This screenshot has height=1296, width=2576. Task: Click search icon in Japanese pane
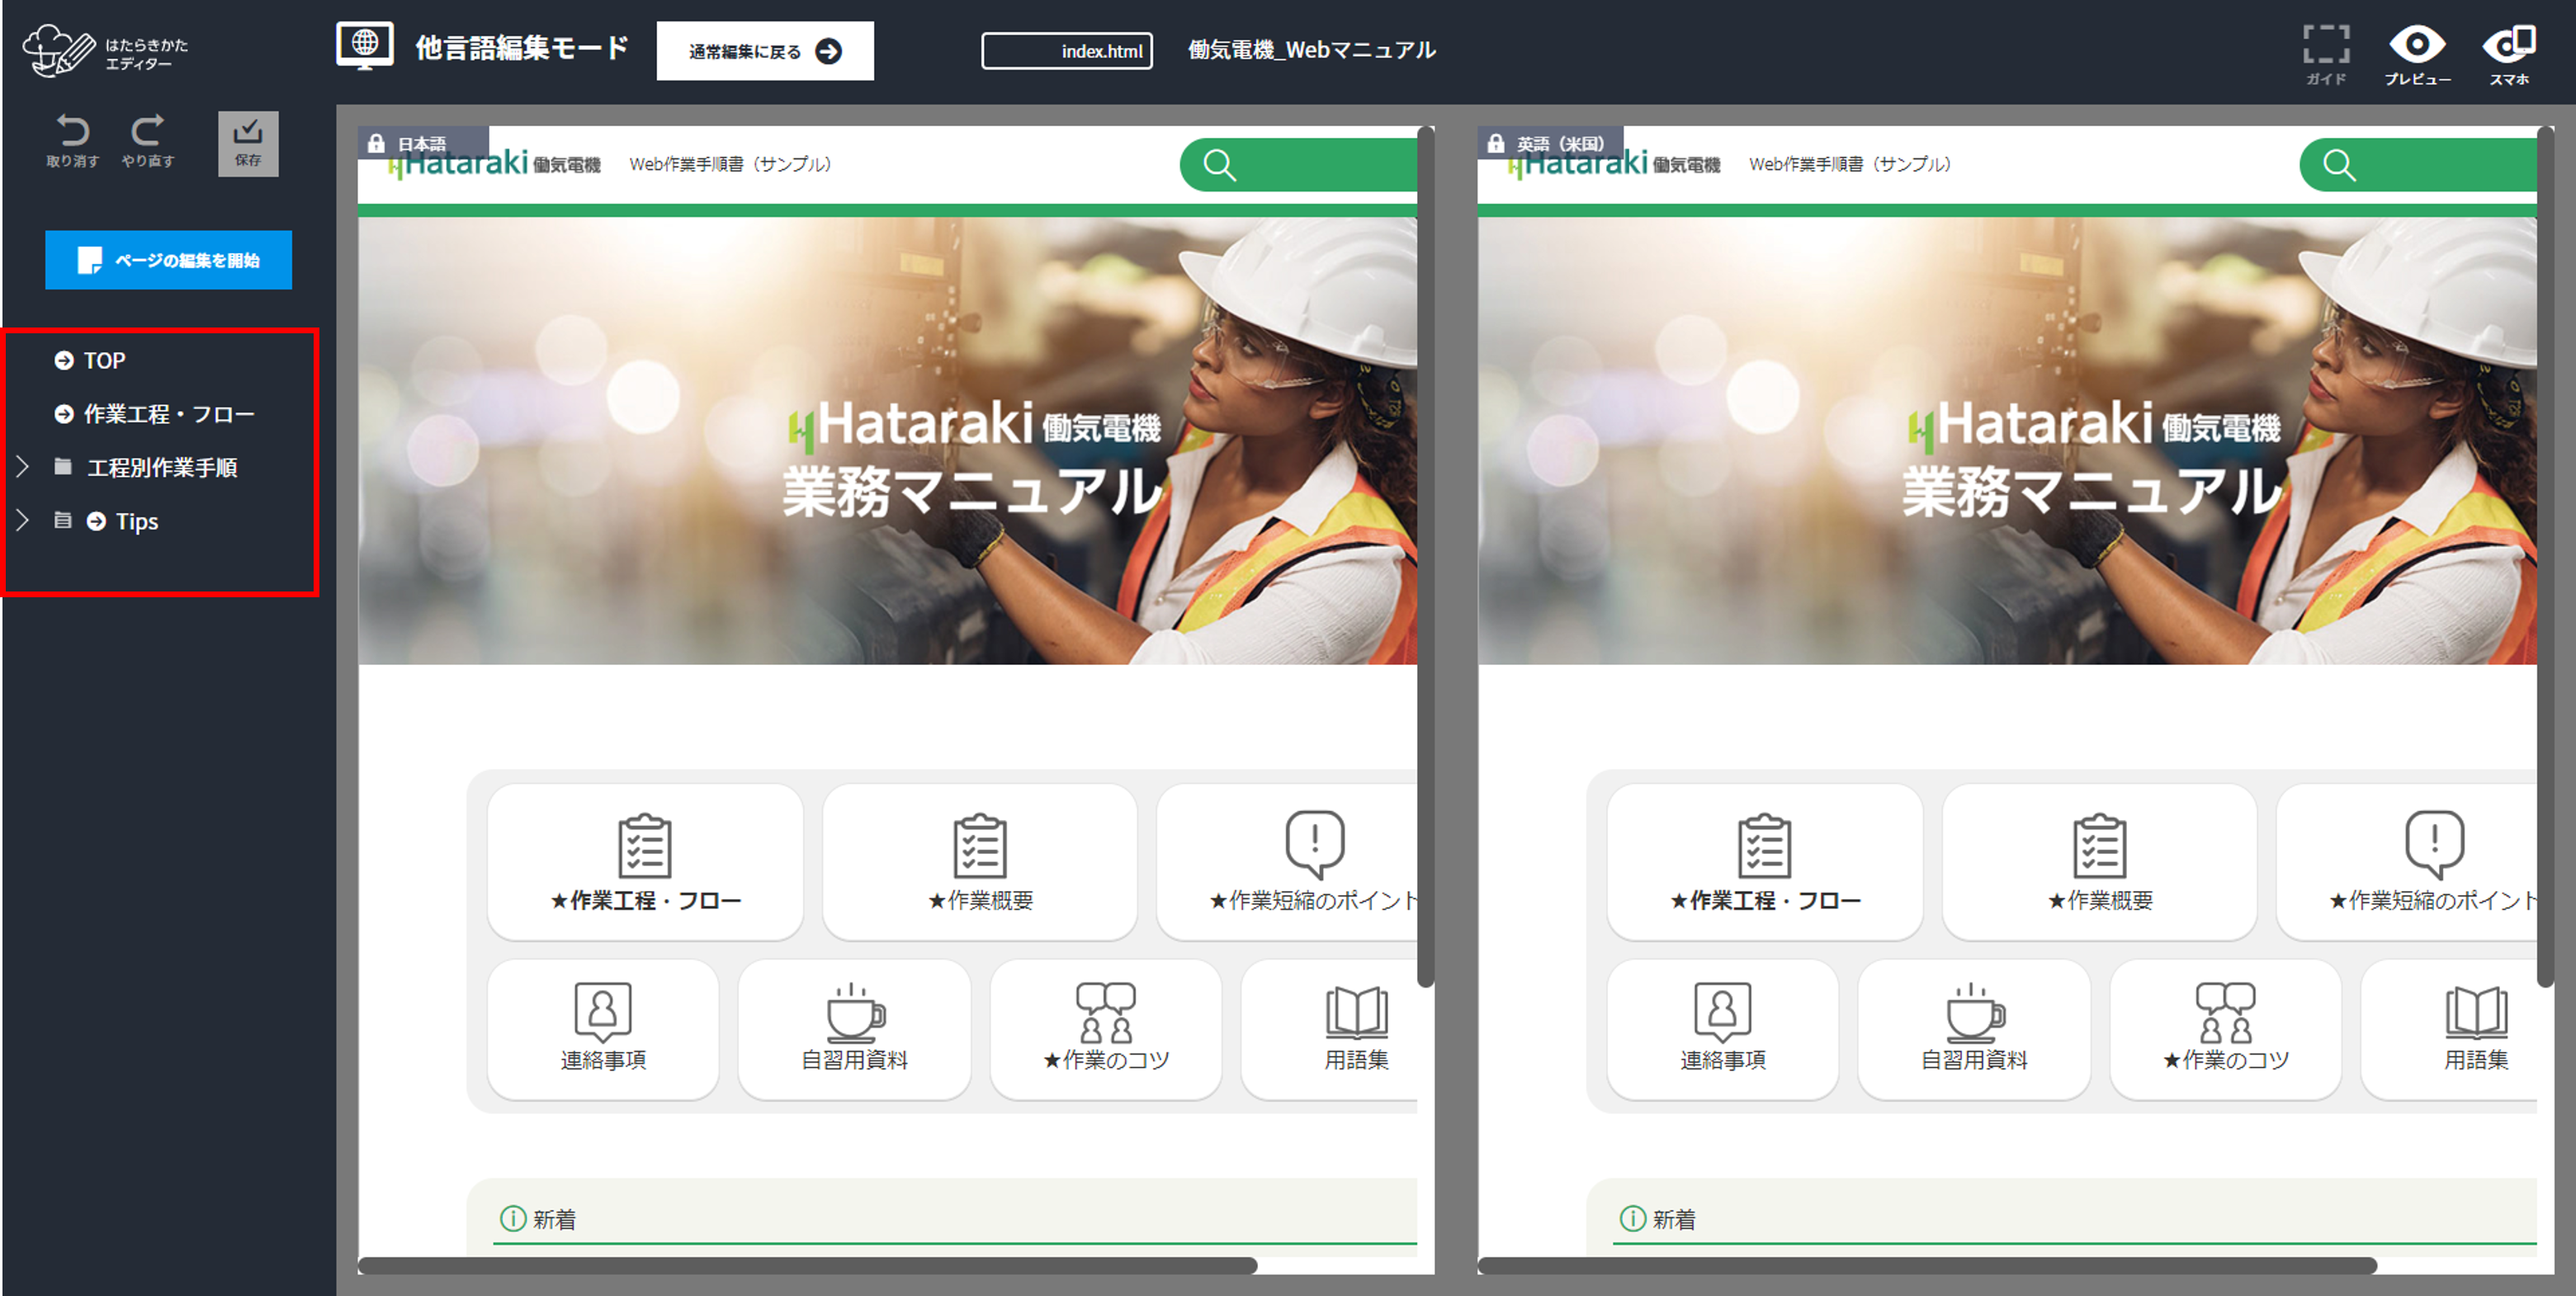1219,165
